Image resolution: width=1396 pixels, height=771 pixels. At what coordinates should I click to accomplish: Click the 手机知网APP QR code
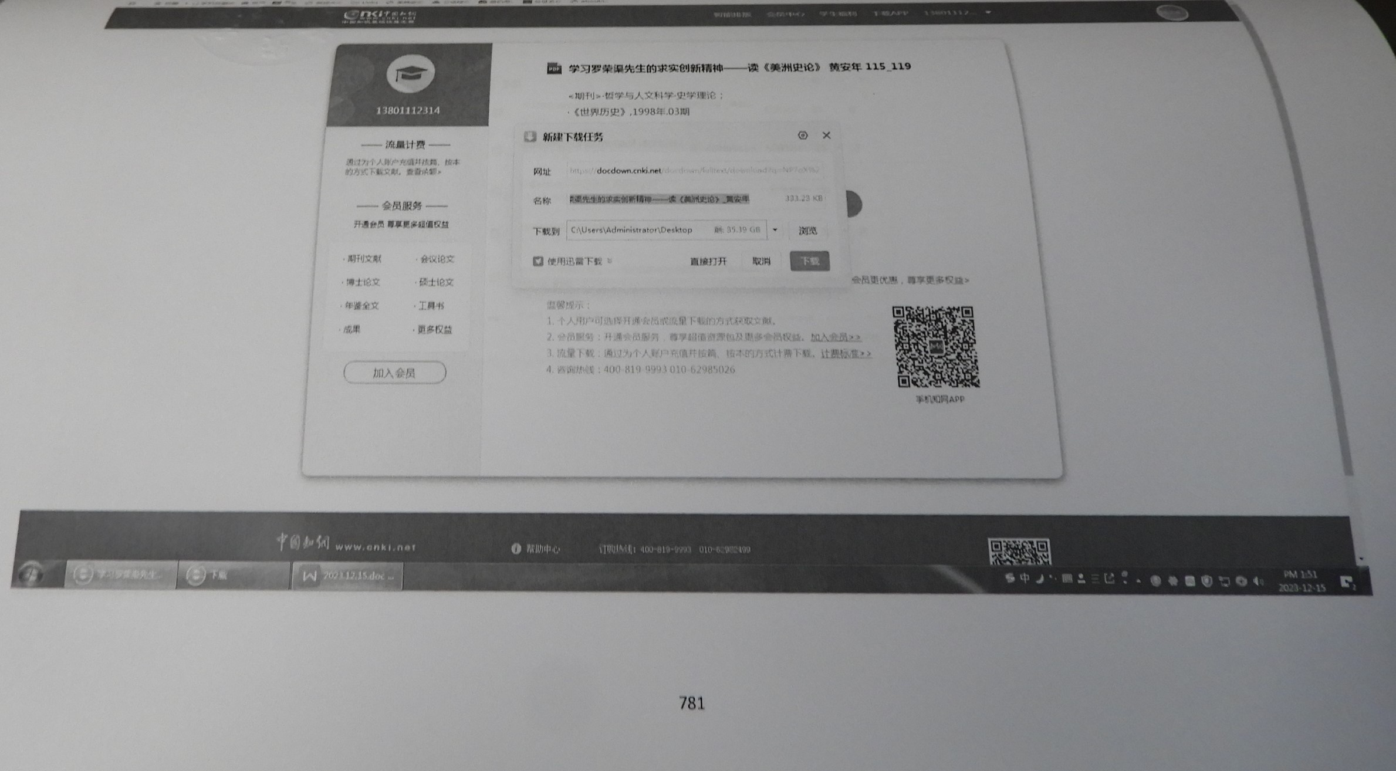[935, 346]
